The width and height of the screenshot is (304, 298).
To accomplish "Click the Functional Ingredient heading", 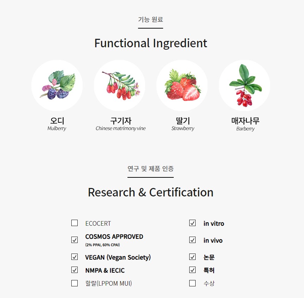I will pyautogui.click(x=151, y=43).
